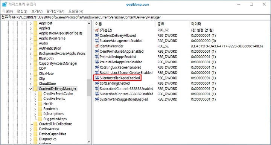
Task: Expand the Applets key
Action: click(31, 28)
